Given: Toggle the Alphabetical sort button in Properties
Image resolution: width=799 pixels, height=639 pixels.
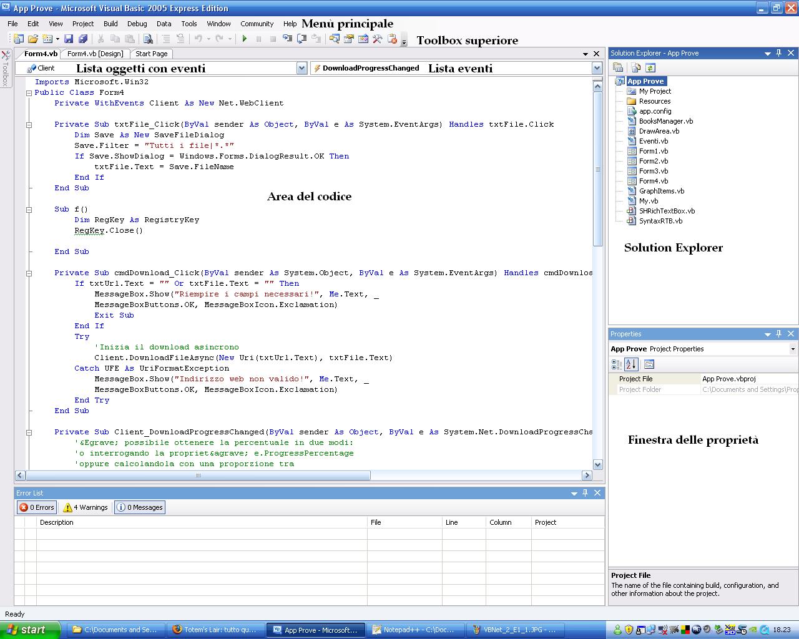Looking at the screenshot, I should pyautogui.click(x=631, y=364).
